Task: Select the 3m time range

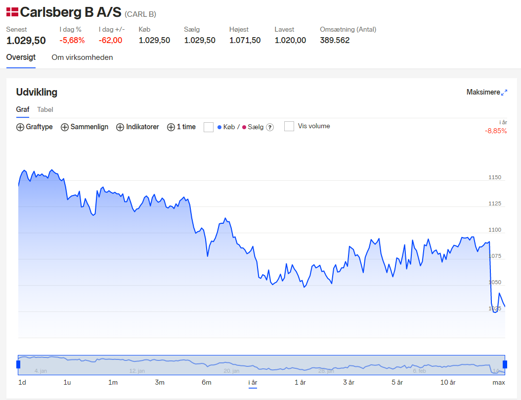Action: pyautogui.click(x=160, y=382)
